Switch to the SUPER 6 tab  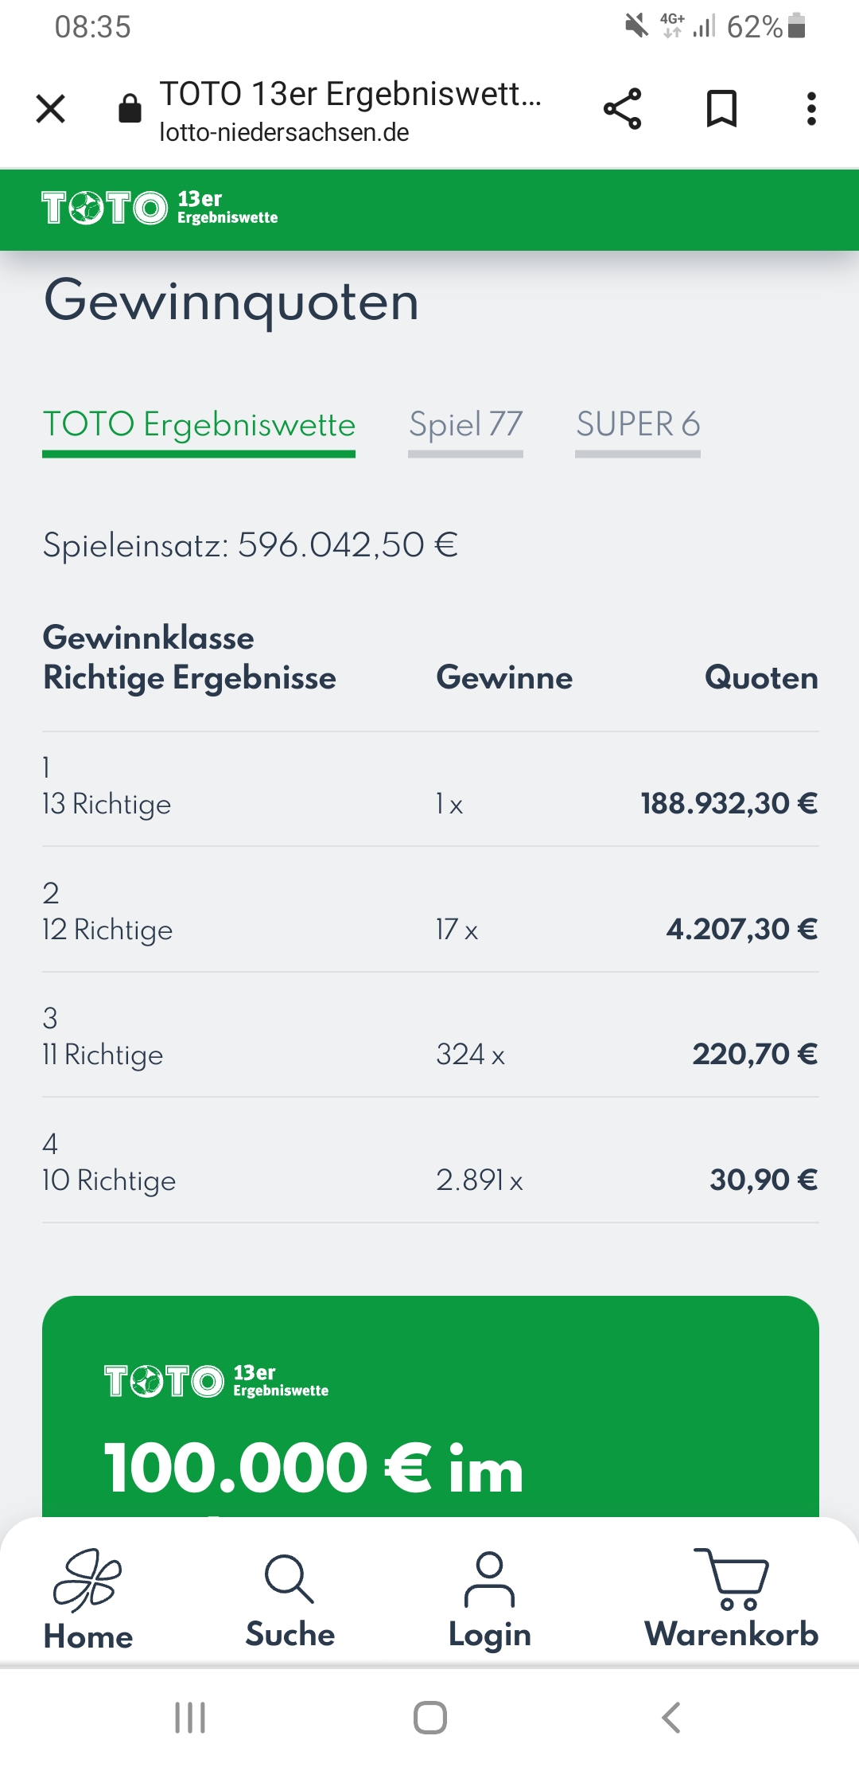[638, 430]
